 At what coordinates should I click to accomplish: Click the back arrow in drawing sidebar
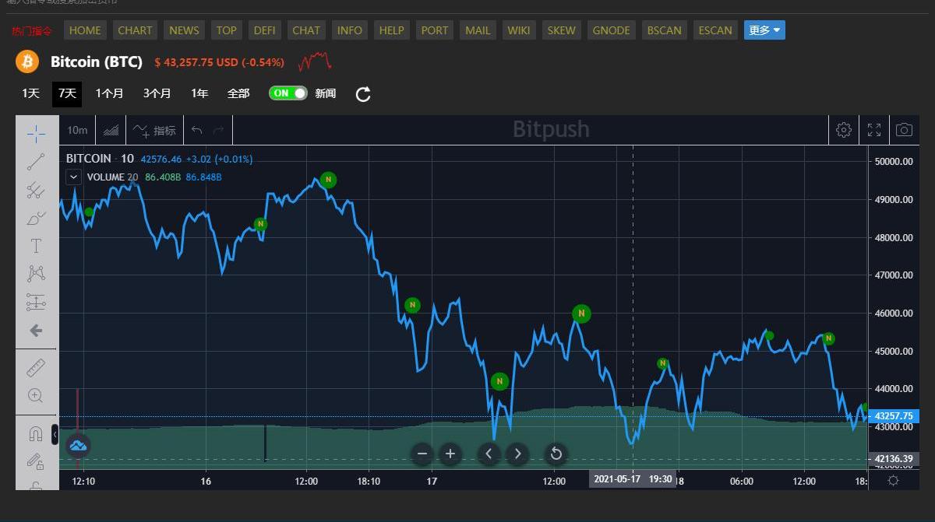point(36,331)
